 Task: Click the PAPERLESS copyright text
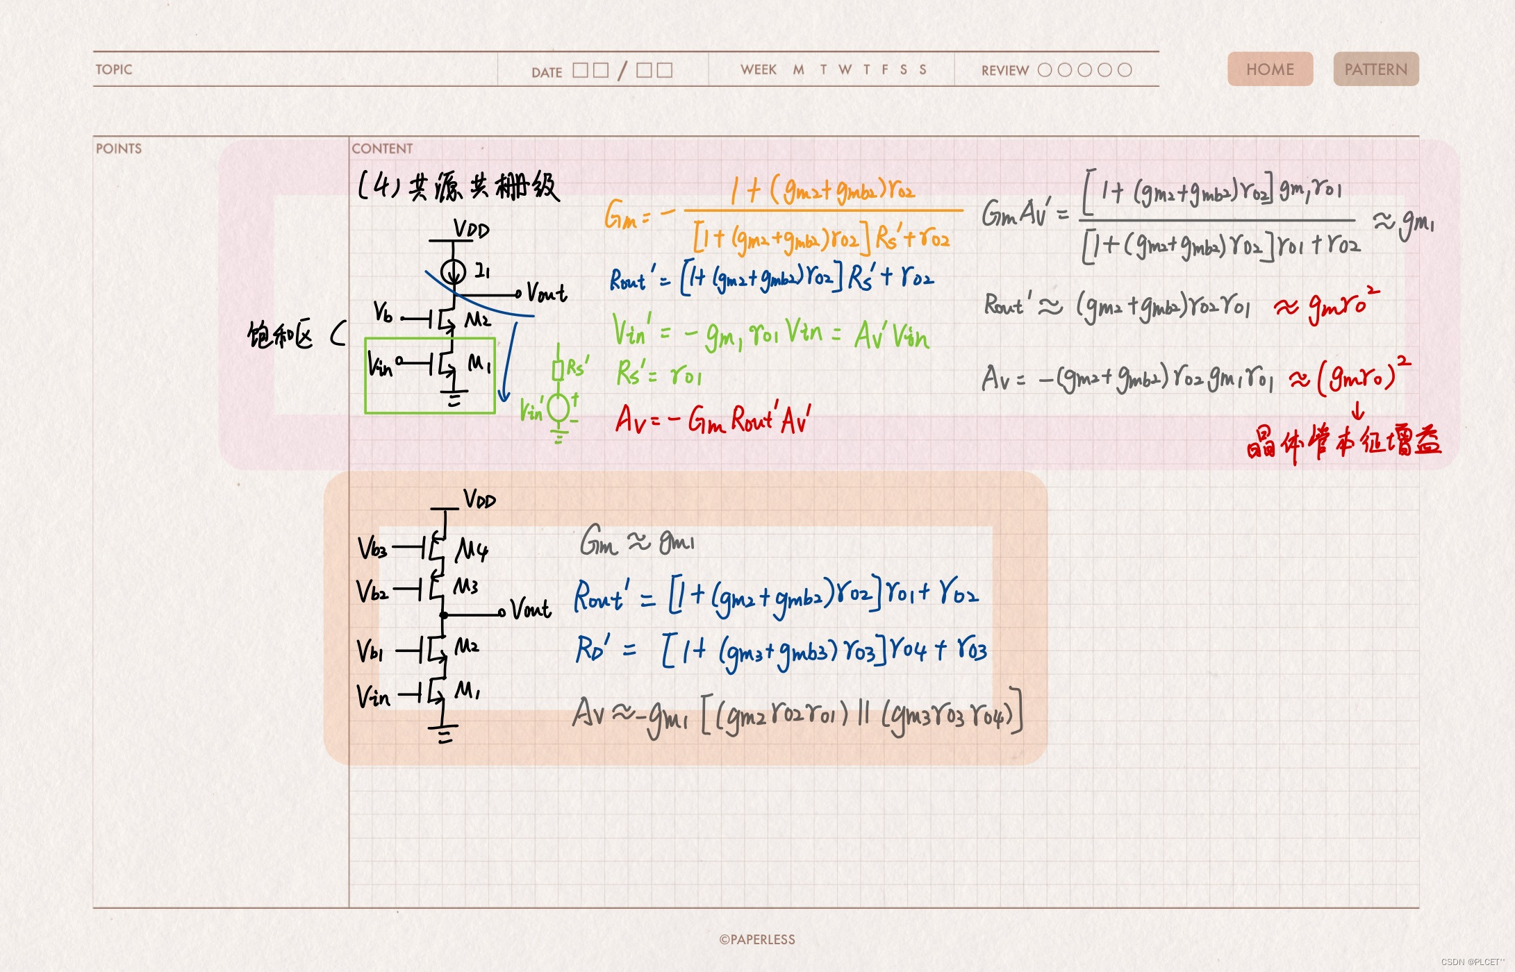(x=757, y=939)
